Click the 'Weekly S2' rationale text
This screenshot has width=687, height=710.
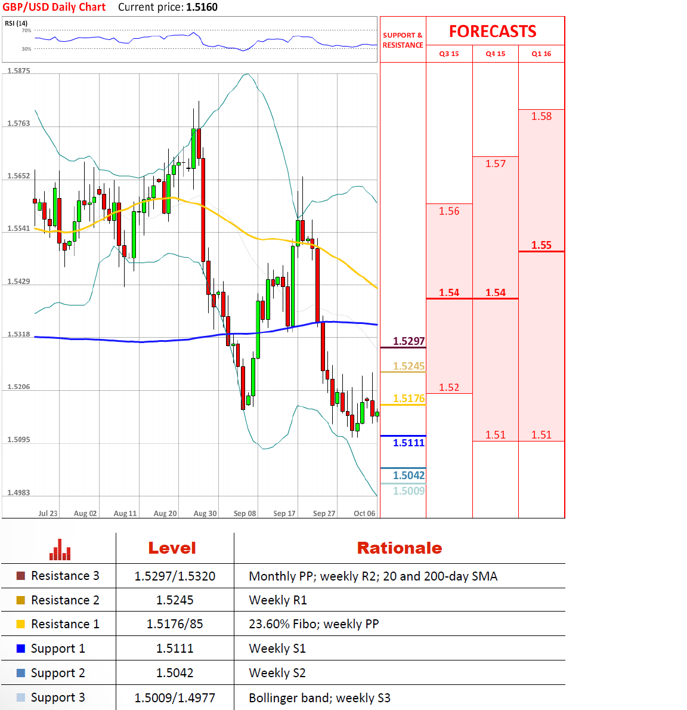pos(277,673)
